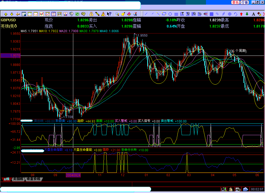Click the elapsed time display 00:02:07
265x193 pixels.
(257, 189)
